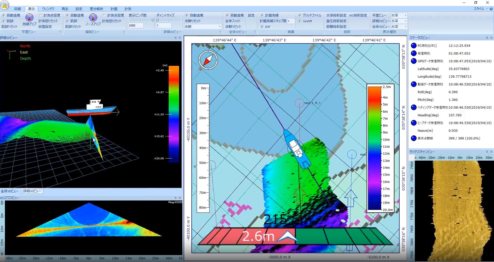Toggle the Geotiff checkbox
This screenshot has height=262, width=494.
pos(299,21)
